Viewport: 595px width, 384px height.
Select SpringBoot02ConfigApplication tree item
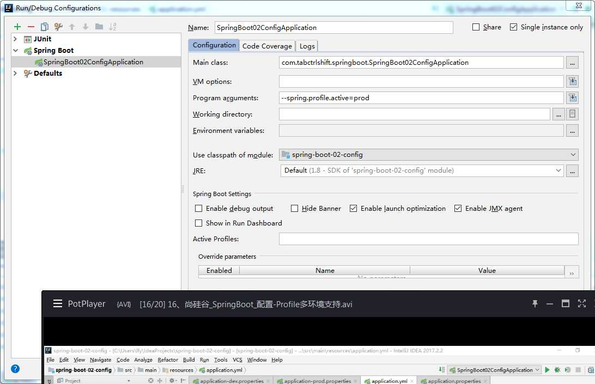pos(93,62)
